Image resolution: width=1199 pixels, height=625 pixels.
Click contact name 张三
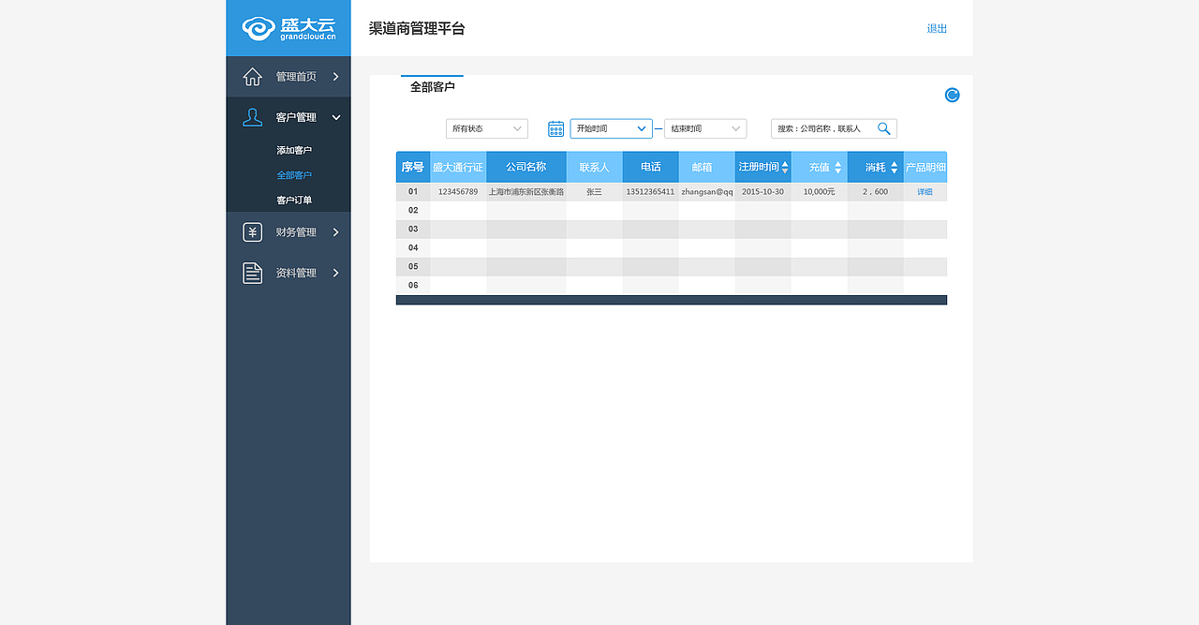(594, 191)
